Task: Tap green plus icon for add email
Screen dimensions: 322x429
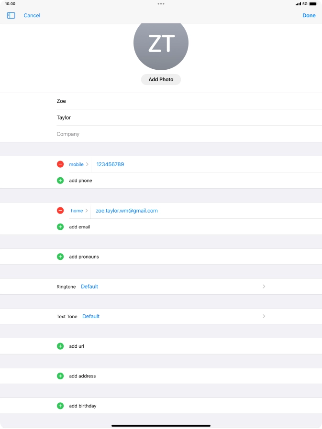Action: (x=60, y=227)
